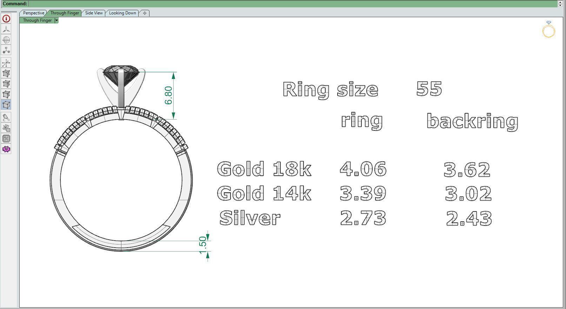Select the third cube display-mode icon
Image resolution: width=566 pixels, height=309 pixels.
tap(6, 94)
